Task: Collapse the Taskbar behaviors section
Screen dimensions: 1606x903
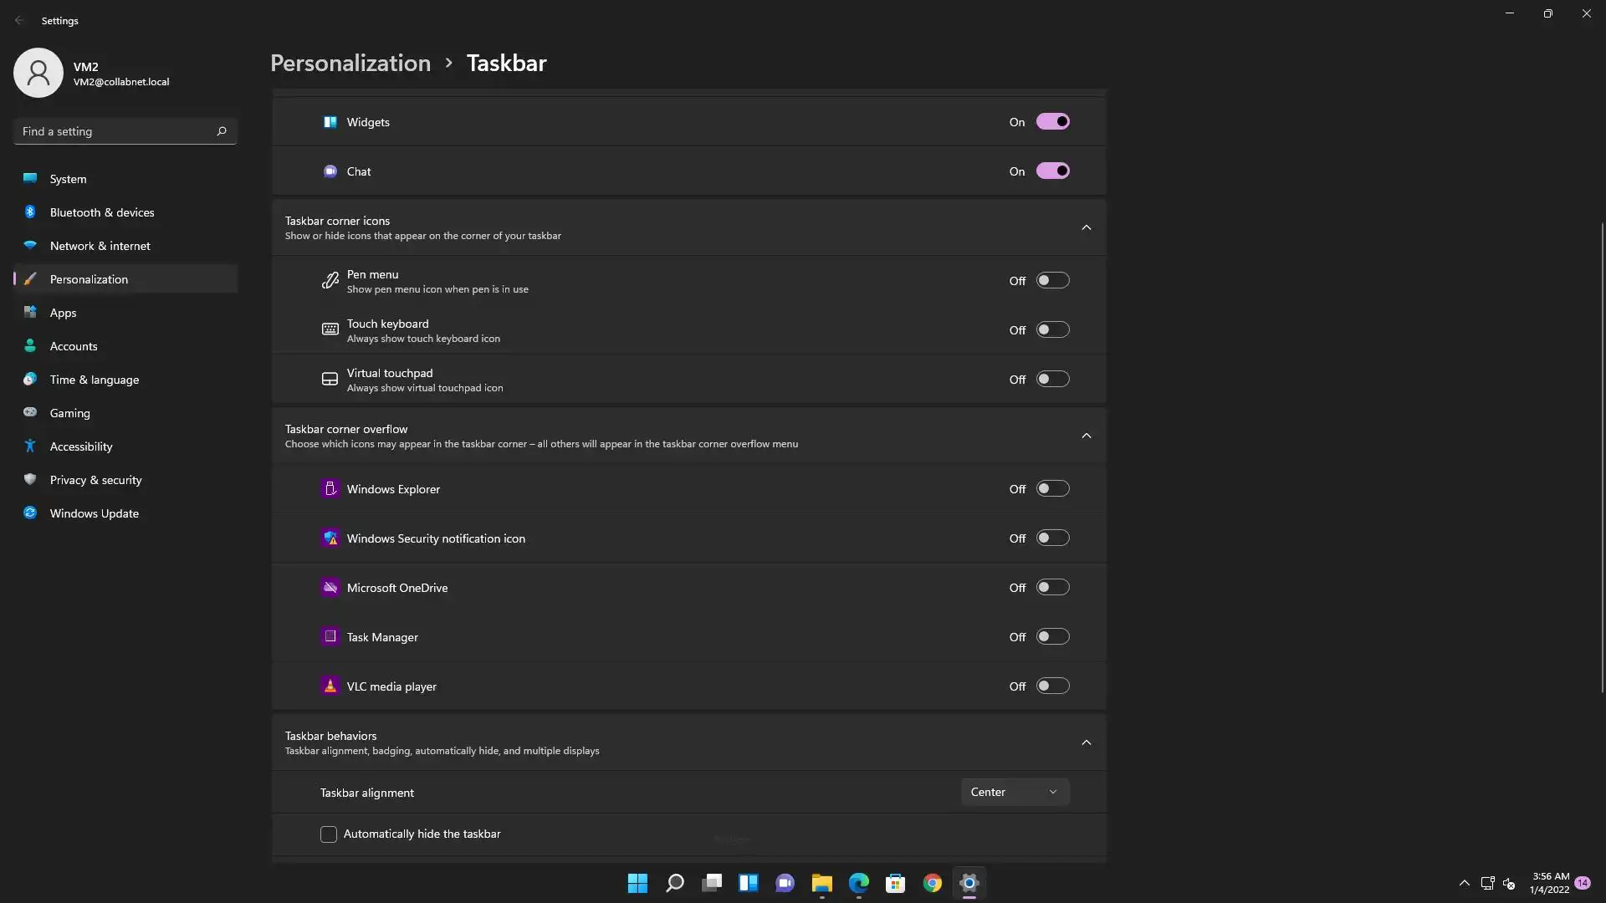Action: [x=1086, y=742]
